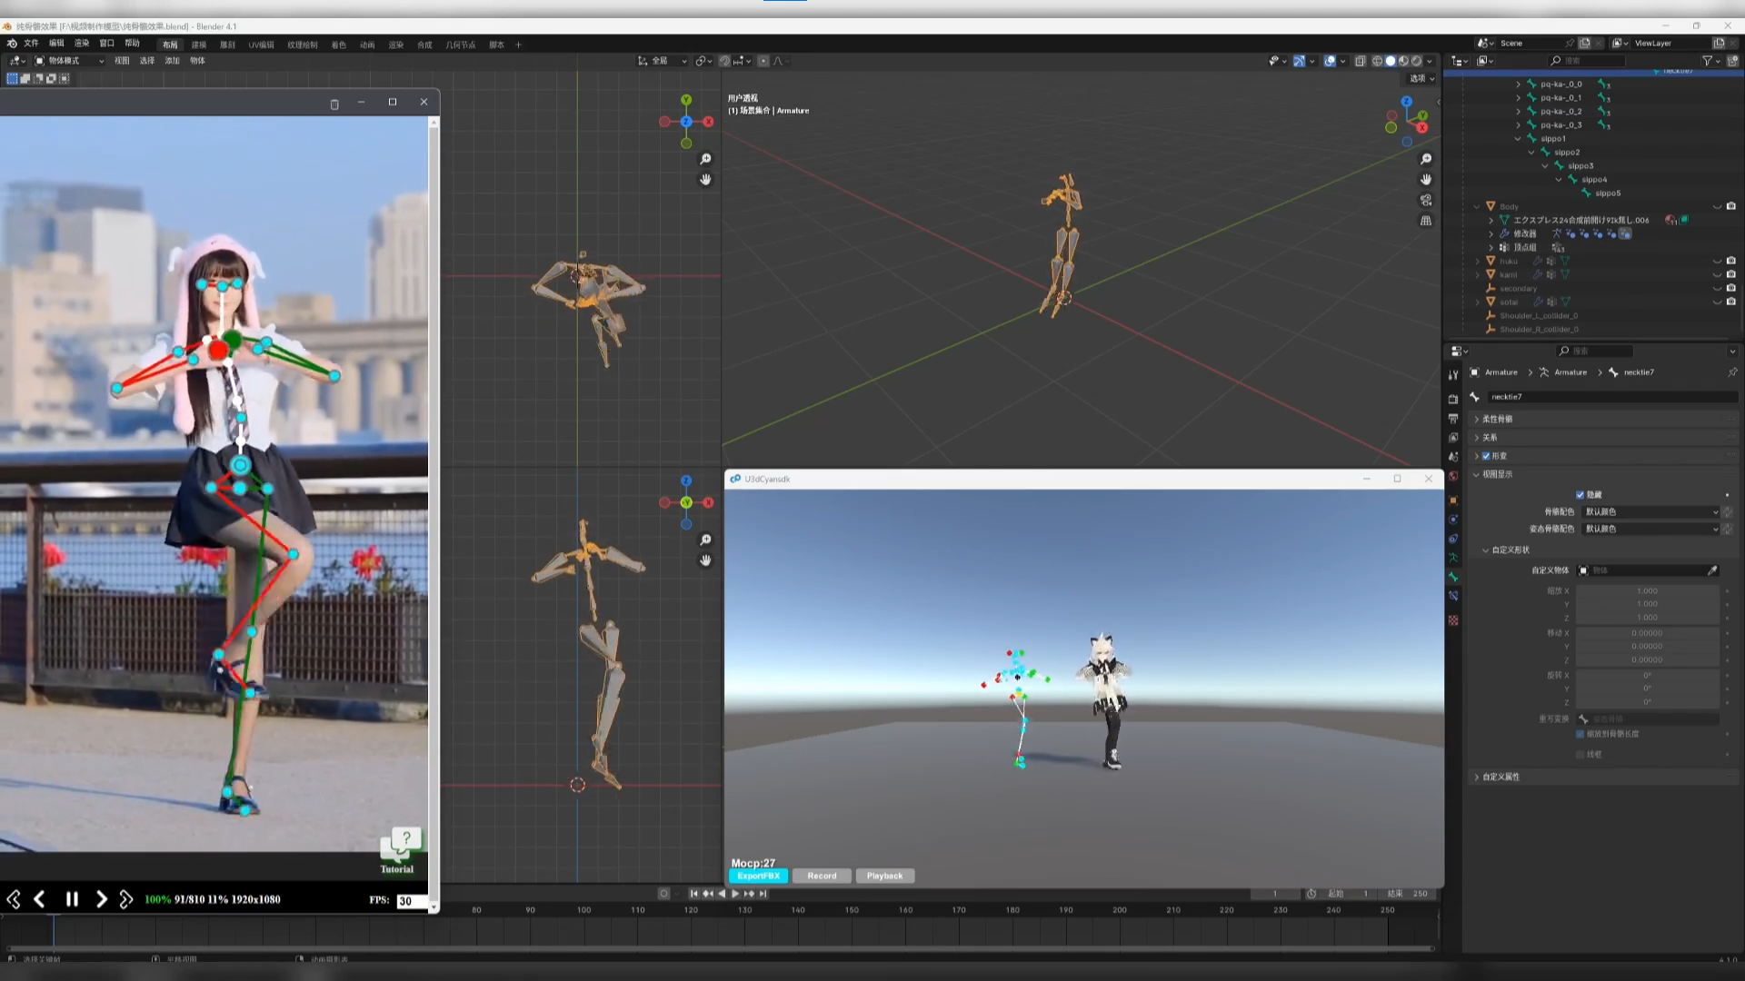Expand the 关系 panel
This screenshot has height=981, width=1745.
(x=1602, y=438)
